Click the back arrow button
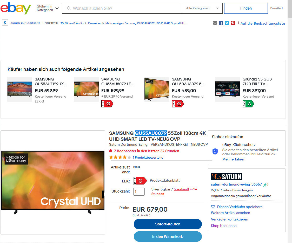 point(5,23)
